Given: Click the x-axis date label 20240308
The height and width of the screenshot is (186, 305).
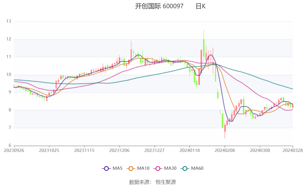Looking at the screenshot, I should pyautogui.click(x=260, y=150).
